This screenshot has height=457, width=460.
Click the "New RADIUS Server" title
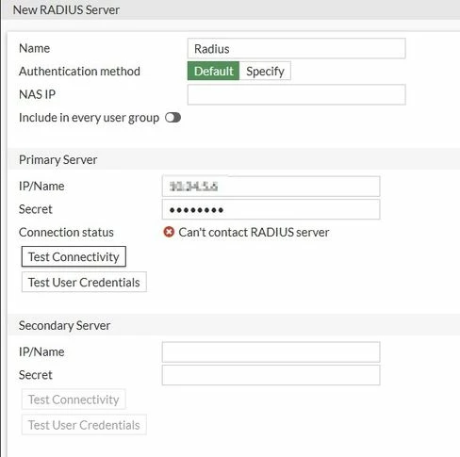tap(66, 9)
